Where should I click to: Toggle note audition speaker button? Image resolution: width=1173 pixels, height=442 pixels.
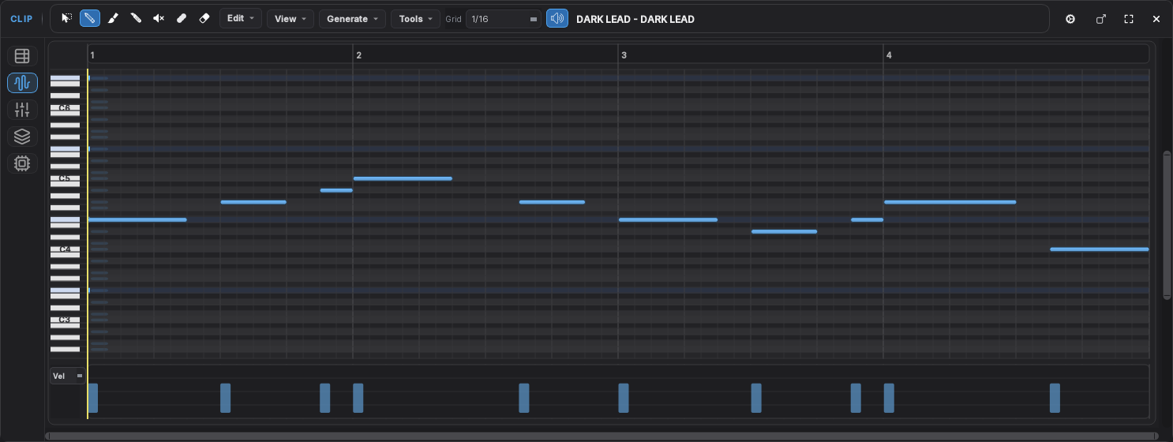(x=557, y=18)
